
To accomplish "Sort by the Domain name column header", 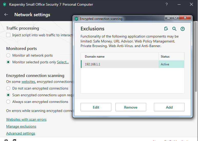I will [x=120, y=57].
